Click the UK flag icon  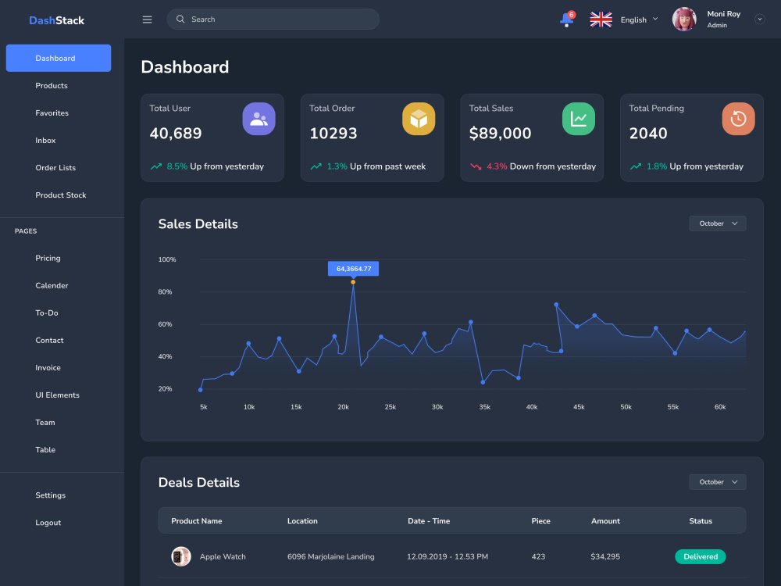click(601, 20)
